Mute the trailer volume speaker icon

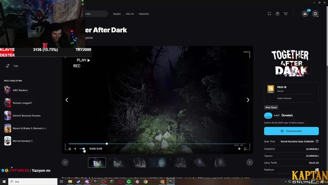(75, 149)
